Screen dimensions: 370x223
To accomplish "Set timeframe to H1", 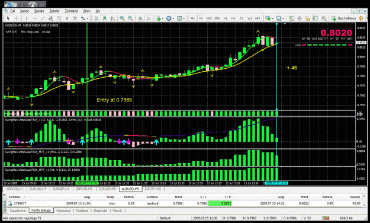I will coord(226,18).
